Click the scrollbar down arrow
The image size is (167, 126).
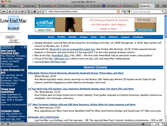[166, 121]
